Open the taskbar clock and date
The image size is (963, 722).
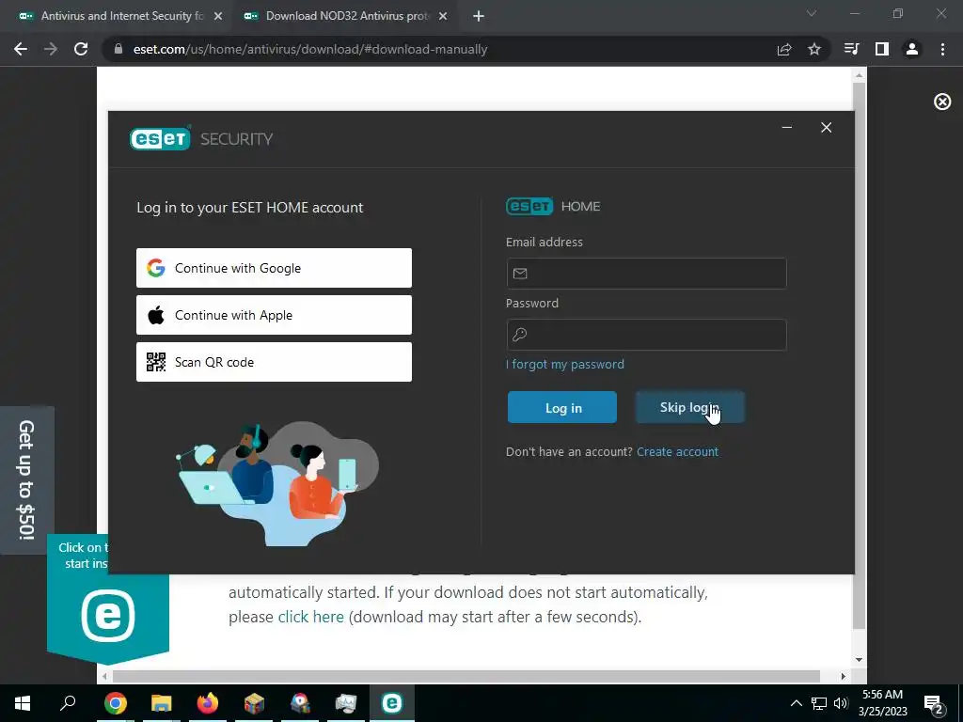click(x=882, y=703)
